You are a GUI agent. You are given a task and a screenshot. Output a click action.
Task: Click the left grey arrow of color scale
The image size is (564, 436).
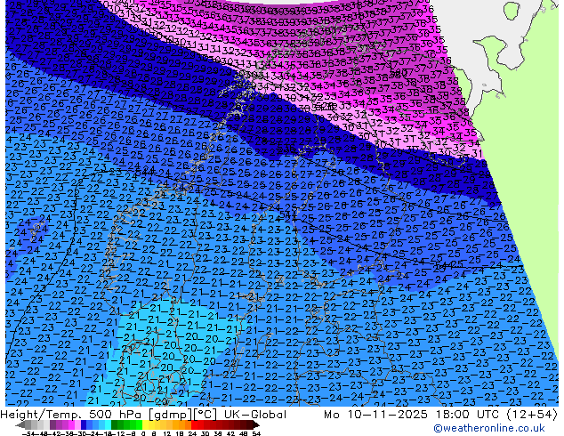coord(20,424)
